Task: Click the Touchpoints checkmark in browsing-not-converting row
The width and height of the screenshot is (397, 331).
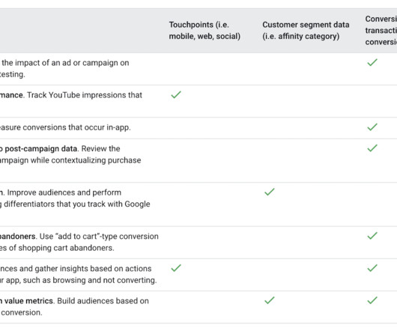Action: point(176,268)
